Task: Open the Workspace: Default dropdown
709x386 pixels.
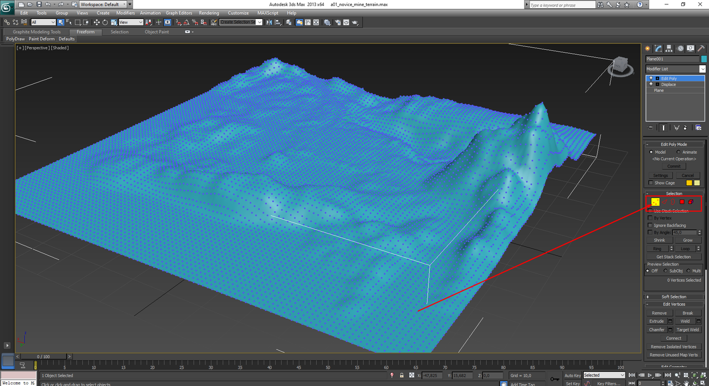Action: [102, 4]
